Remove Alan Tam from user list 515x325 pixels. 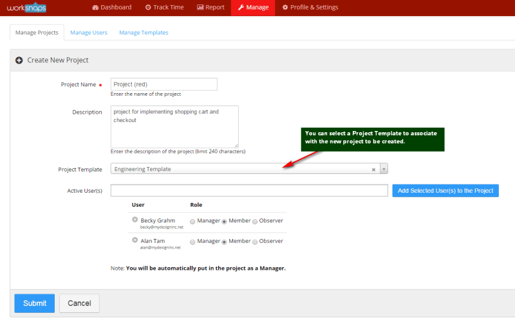tap(135, 240)
